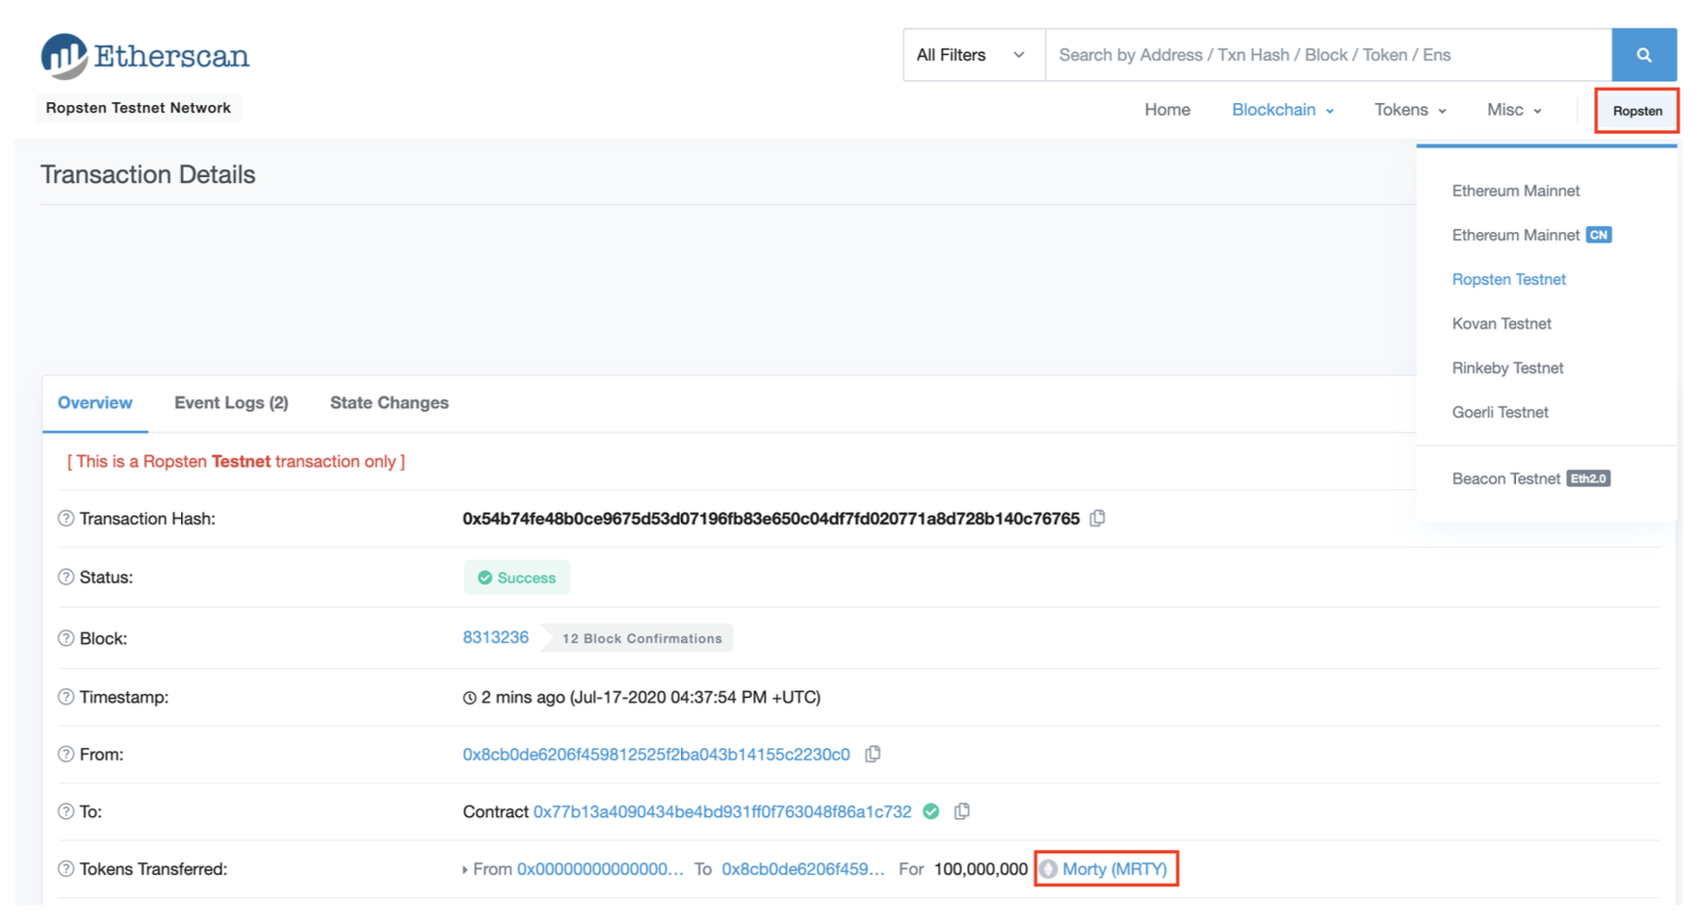Copy the To contract address via the copy icon
This screenshot has width=1699, height=924.
[961, 811]
